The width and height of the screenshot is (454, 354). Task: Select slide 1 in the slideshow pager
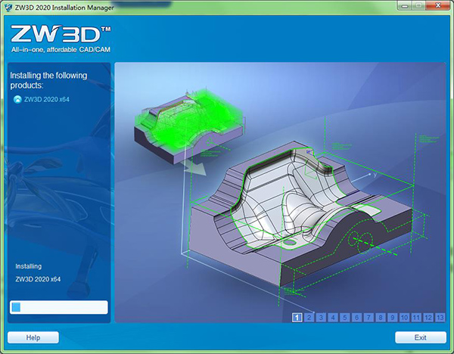(x=297, y=317)
